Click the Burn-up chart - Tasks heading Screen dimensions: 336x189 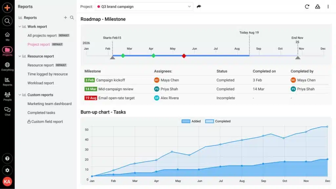click(103, 112)
